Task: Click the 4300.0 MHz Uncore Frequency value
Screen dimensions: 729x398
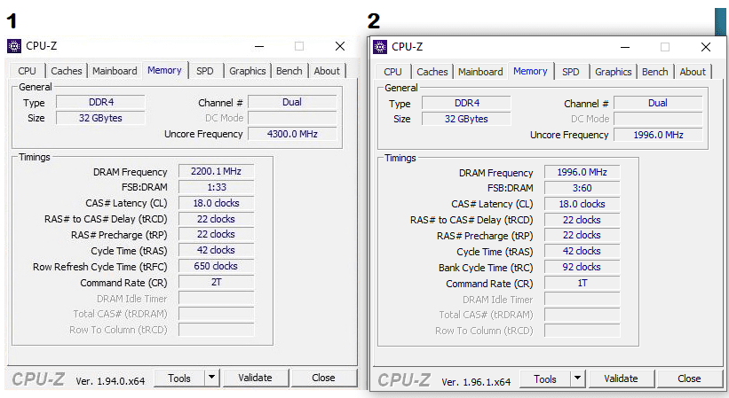Action: point(292,134)
